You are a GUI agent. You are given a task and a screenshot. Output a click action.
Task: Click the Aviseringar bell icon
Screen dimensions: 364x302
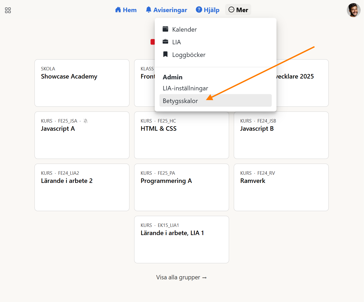tap(149, 10)
